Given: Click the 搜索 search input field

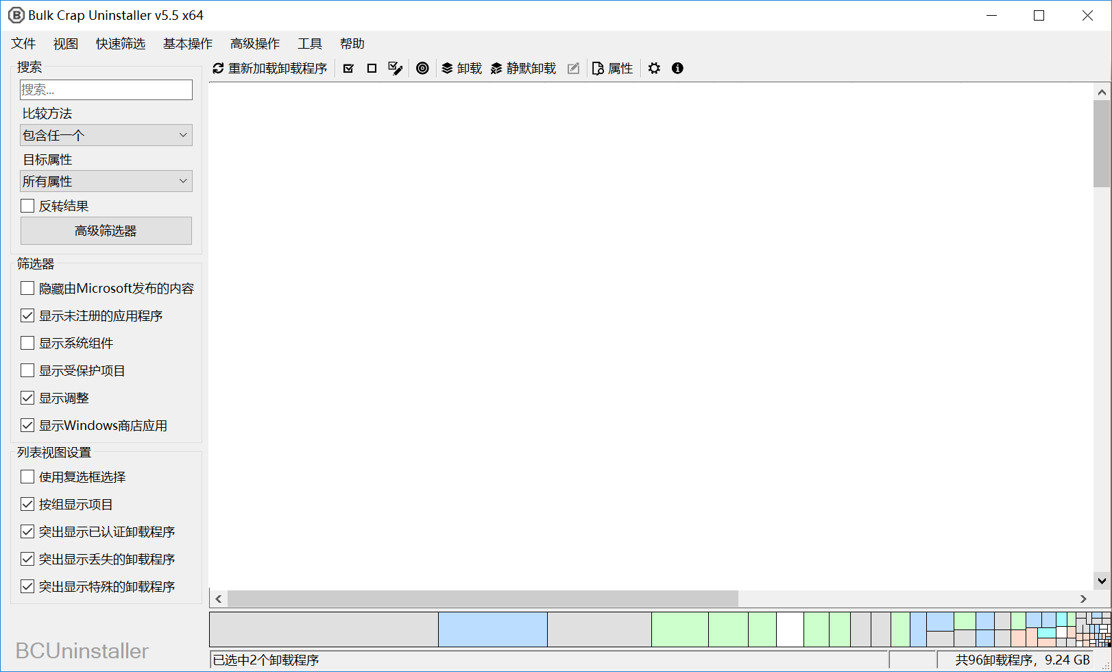Looking at the screenshot, I should click(106, 90).
